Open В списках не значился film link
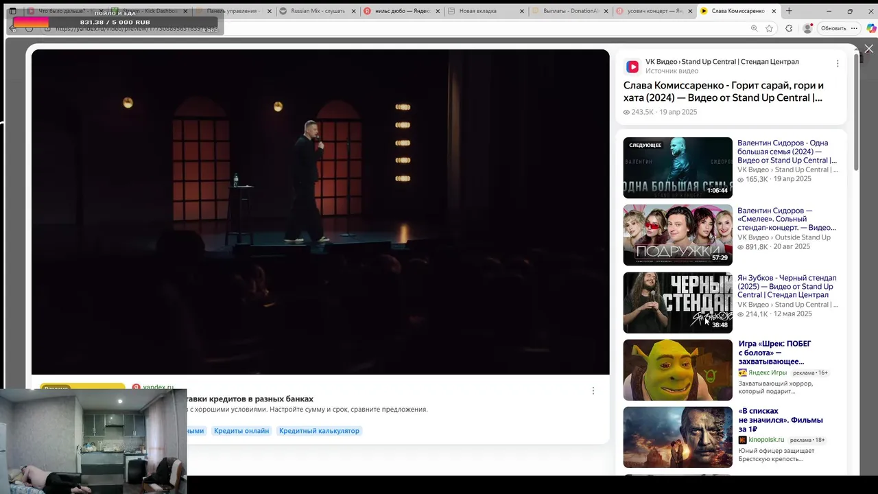Image resolution: width=878 pixels, height=494 pixels. pos(781,420)
